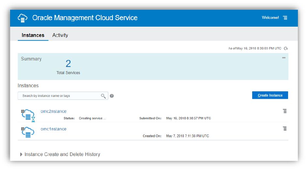The height and width of the screenshot is (170, 307).
Task: Switch to the Activity tab
Action: point(60,35)
